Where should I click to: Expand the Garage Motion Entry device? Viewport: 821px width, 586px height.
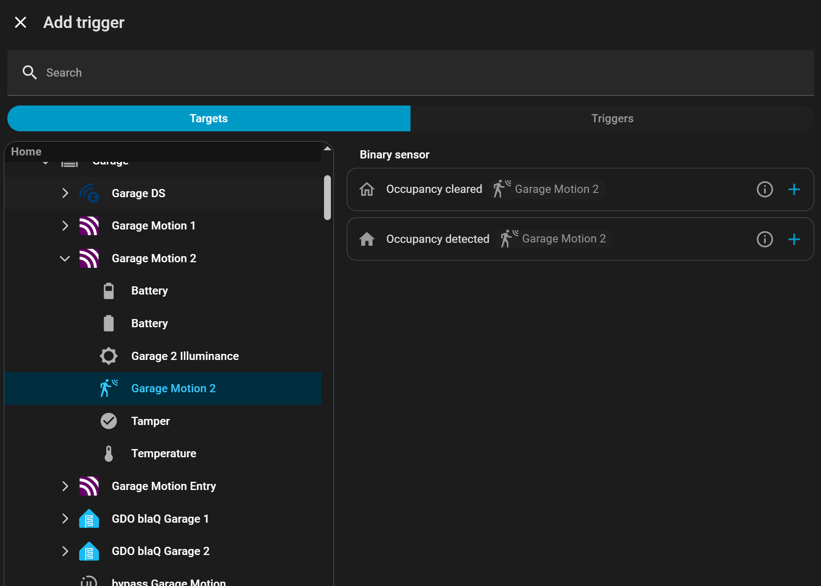(65, 486)
